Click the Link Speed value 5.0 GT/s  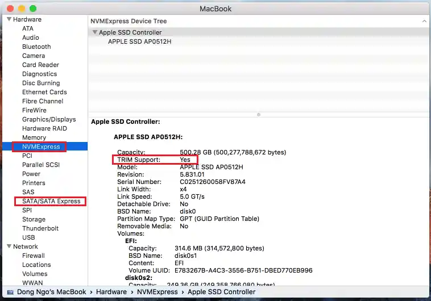point(192,197)
